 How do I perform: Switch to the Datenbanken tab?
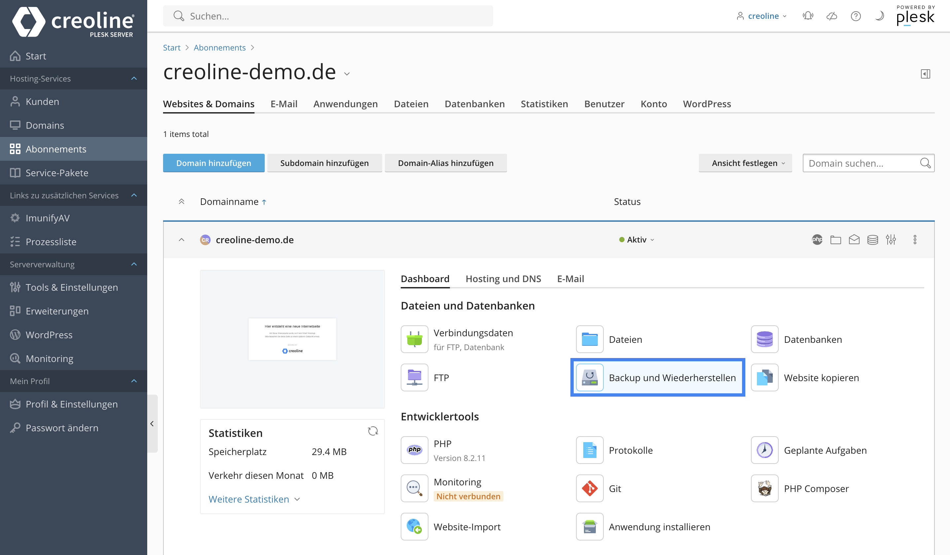click(475, 104)
